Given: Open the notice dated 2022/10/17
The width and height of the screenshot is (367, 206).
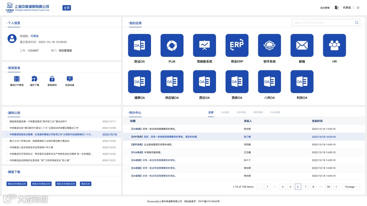Looking at the screenshot, I should click(x=62, y=121).
